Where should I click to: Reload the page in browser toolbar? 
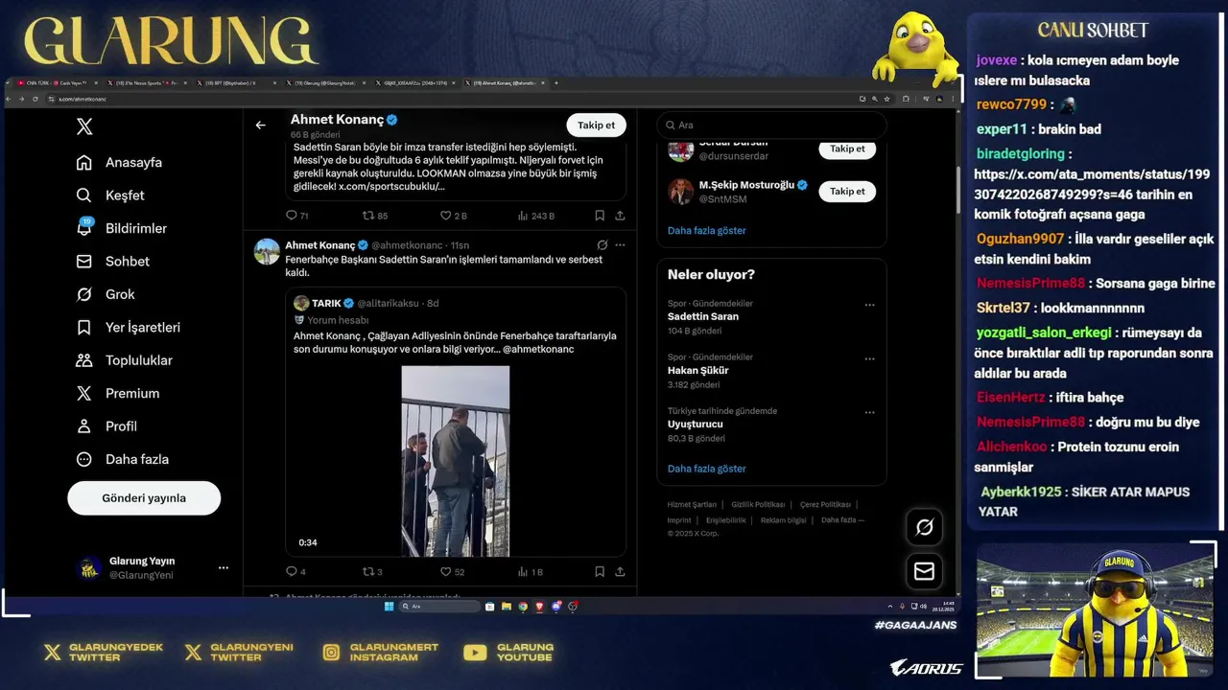[35, 99]
